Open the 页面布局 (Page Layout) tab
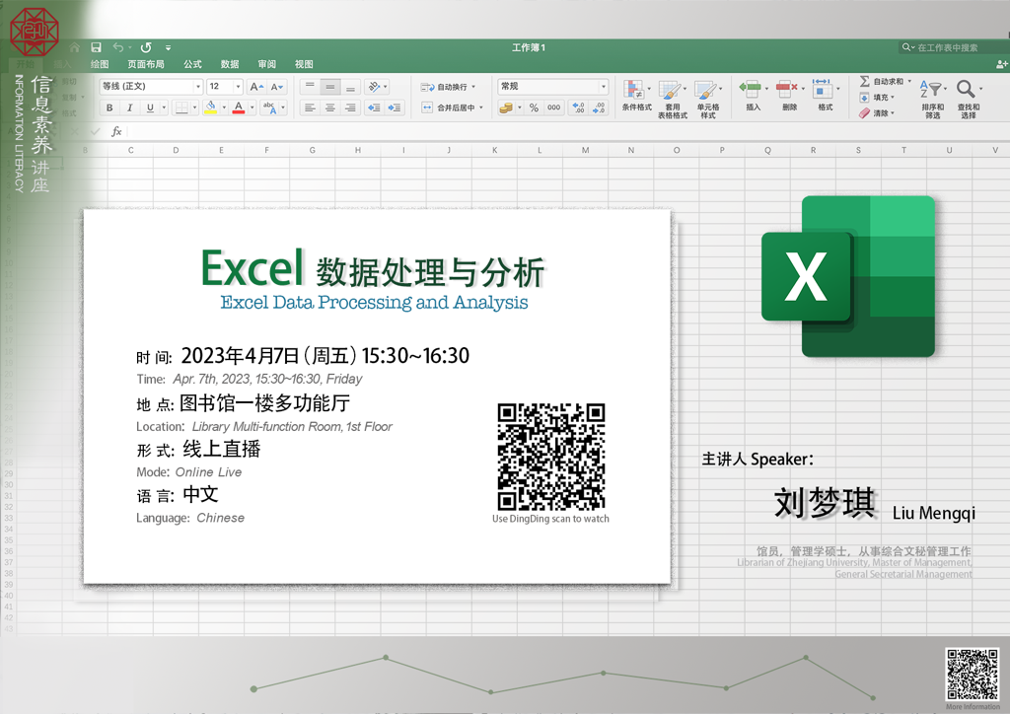Image resolution: width=1010 pixels, height=714 pixels. (146, 65)
